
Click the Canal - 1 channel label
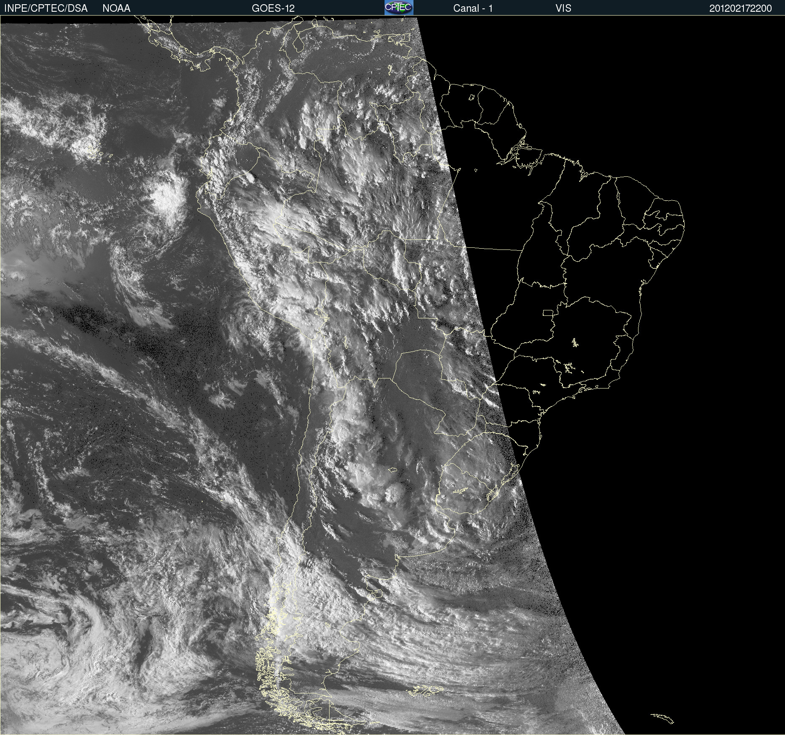pyautogui.click(x=473, y=8)
